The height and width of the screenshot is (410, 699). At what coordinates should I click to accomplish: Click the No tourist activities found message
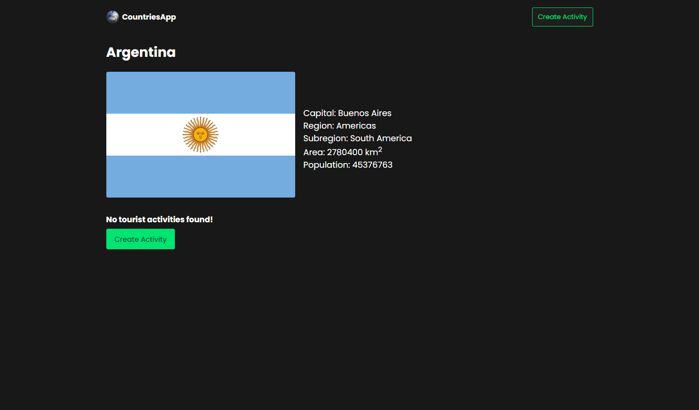pyautogui.click(x=159, y=219)
